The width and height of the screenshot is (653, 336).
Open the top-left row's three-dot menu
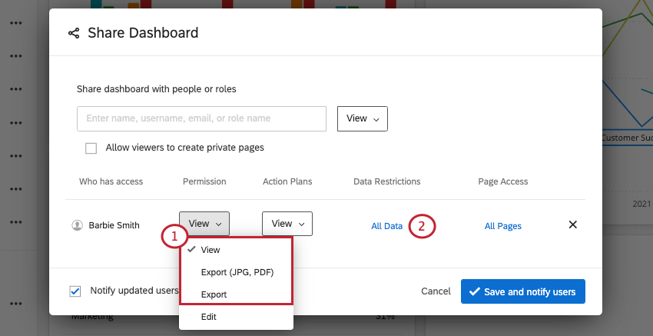tap(16, 23)
